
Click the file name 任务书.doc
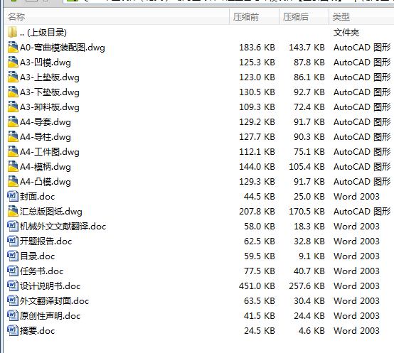(x=41, y=271)
